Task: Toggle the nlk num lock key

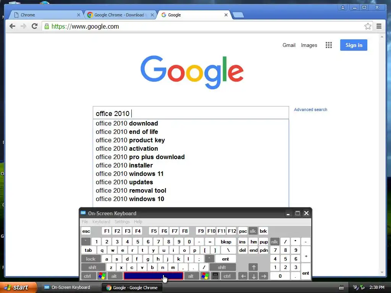Action: point(275,241)
